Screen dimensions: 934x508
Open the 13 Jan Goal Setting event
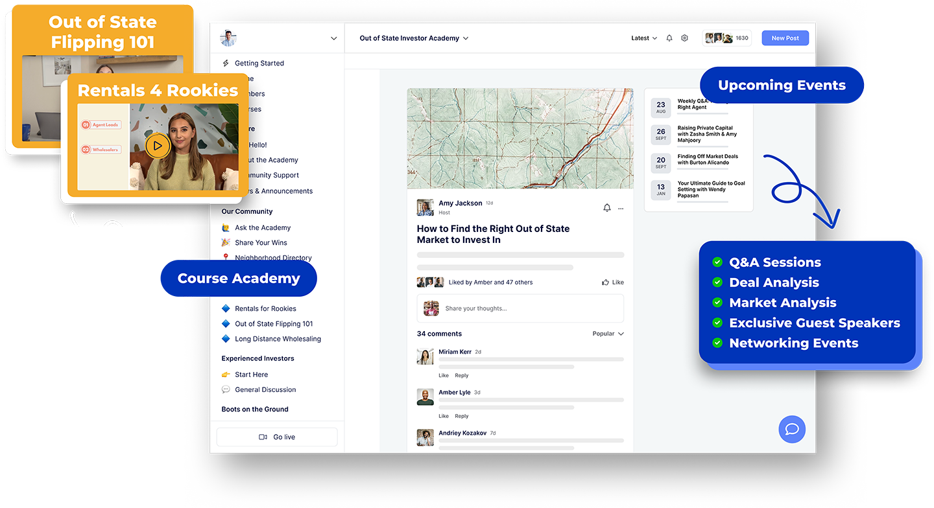pos(699,190)
